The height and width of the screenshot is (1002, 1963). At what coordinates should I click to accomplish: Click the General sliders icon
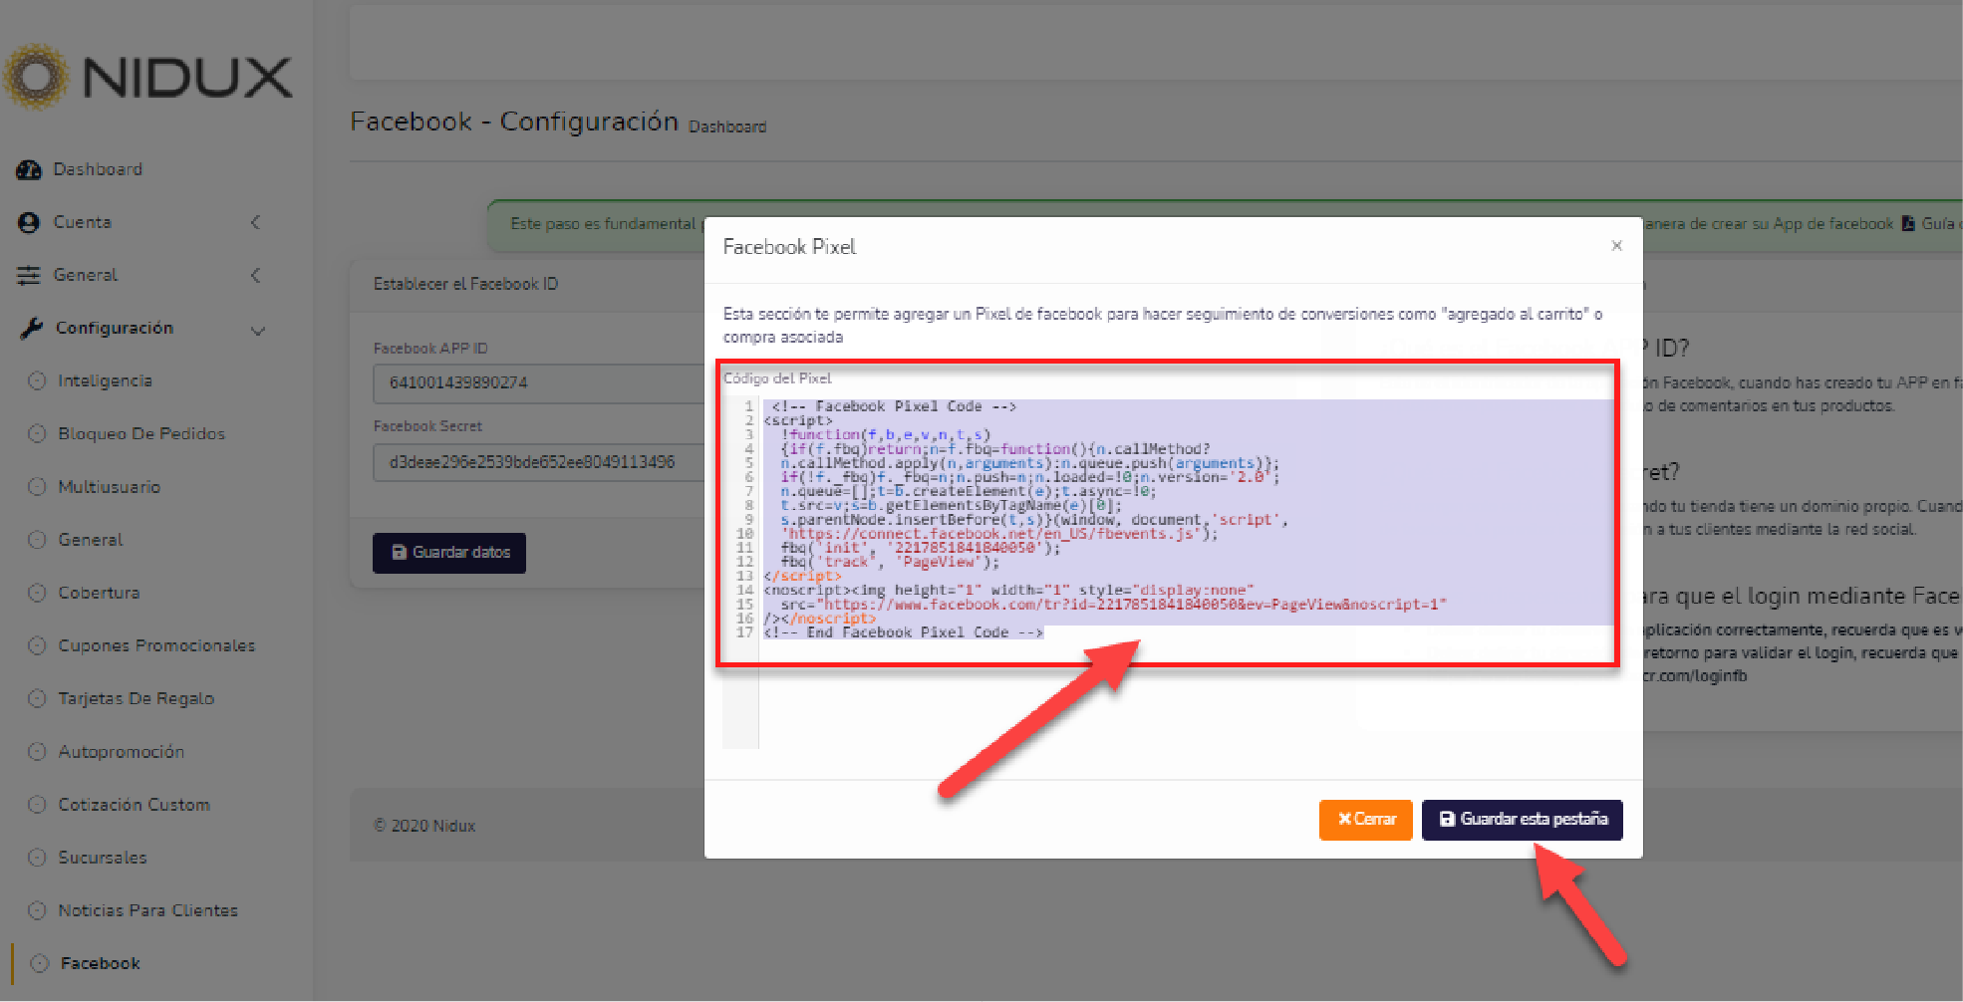point(29,276)
